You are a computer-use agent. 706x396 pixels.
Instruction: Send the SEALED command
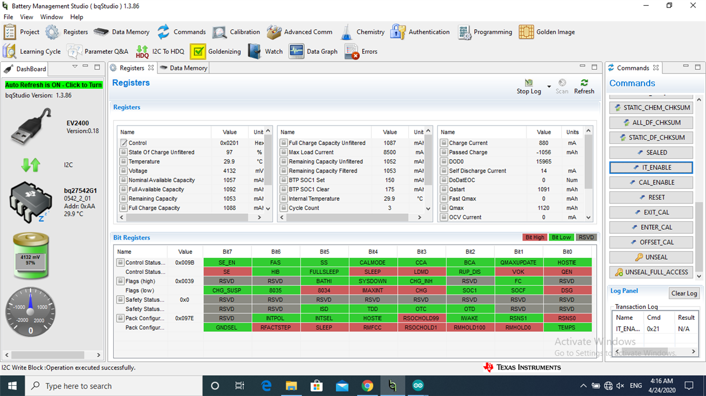click(x=651, y=152)
